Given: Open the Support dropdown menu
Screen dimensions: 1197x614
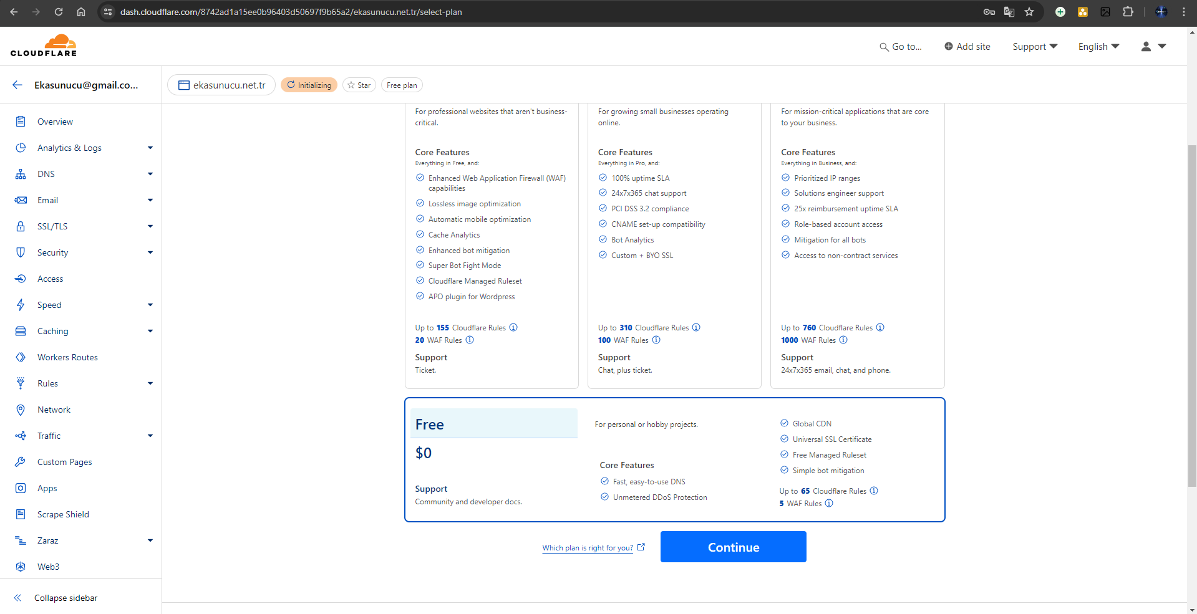Looking at the screenshot, I should [x=1035, y=47].
